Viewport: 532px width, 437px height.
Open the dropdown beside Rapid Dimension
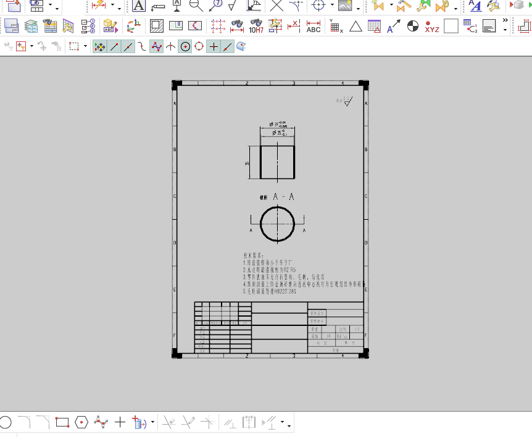tap(113, 5)
